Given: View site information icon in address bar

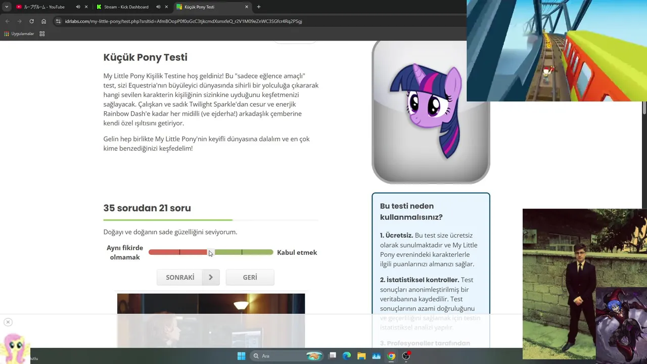Looking at the screenshot, I should click(x=58, y=21).
